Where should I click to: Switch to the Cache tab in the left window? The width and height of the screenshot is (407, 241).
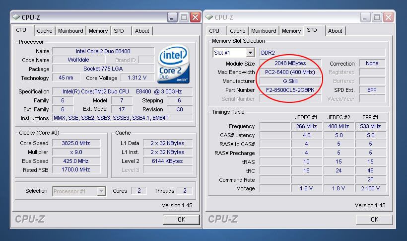click(45, 31)
